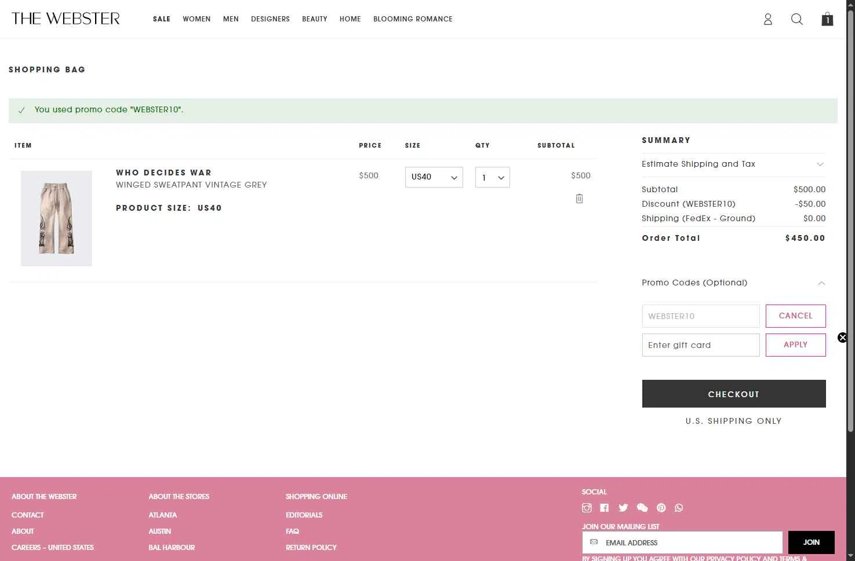Open the BEAUTY menu

click(315, 19)
